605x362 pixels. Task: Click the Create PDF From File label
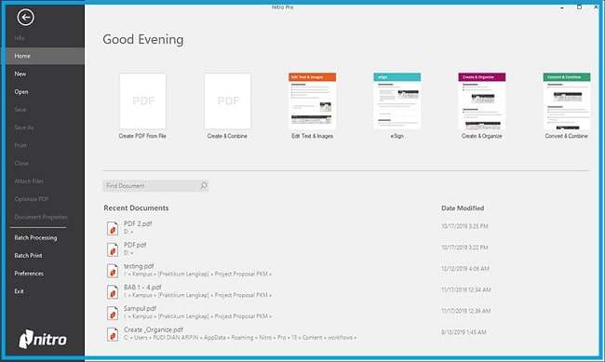(142, 136)
